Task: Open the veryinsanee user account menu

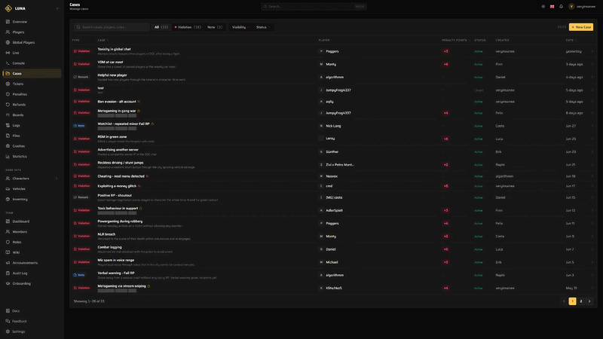Action: coord(582,7)
